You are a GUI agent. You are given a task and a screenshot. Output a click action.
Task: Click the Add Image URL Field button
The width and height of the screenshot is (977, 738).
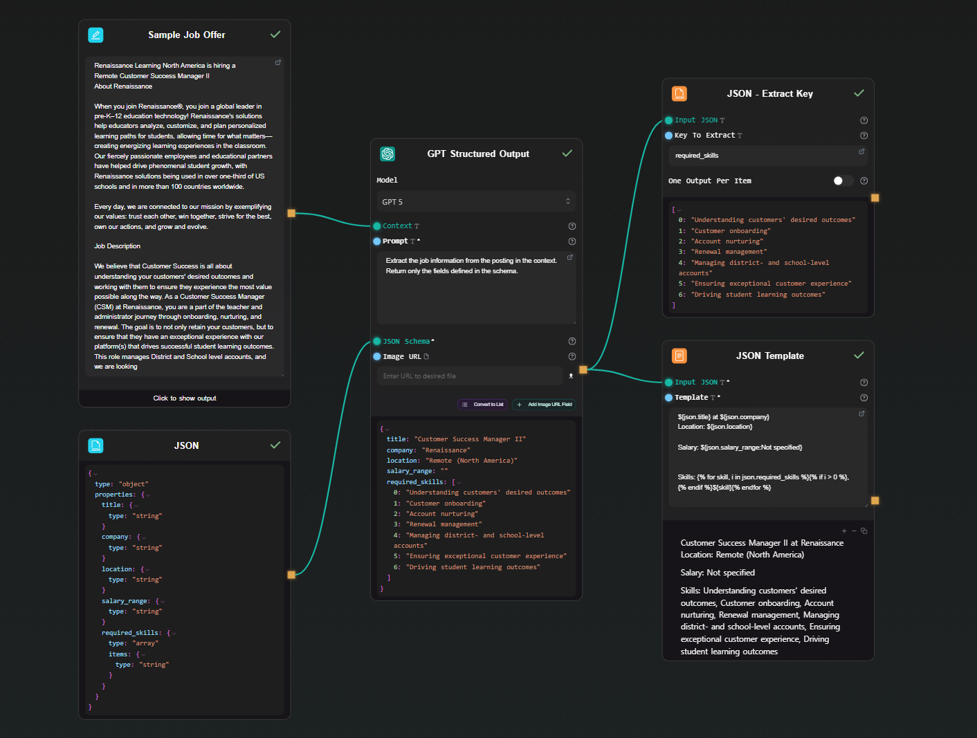[545, 405]
